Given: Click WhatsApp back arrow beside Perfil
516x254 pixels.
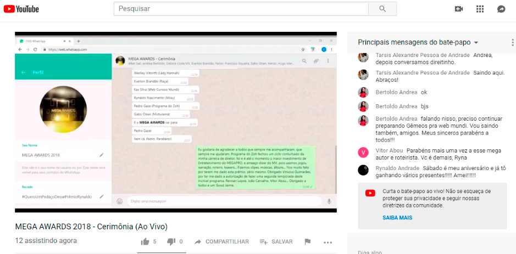Looking at the screenshot, I should point(24,72).
